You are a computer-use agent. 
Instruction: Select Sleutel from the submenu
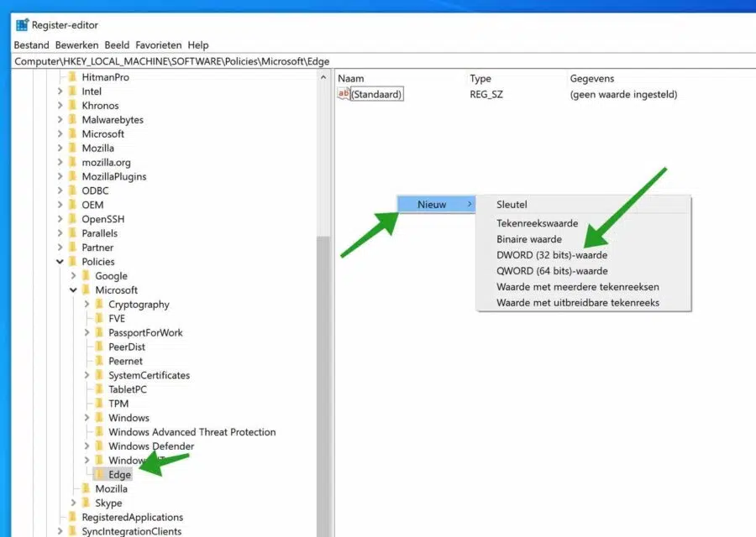coord(512,204)
